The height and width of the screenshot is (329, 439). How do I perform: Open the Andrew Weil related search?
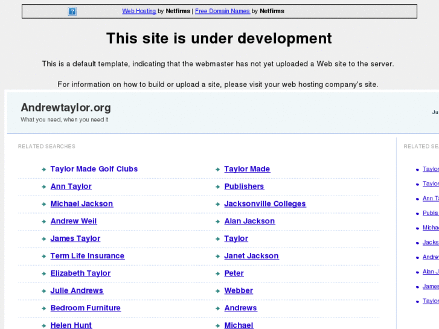coord(74,221)
